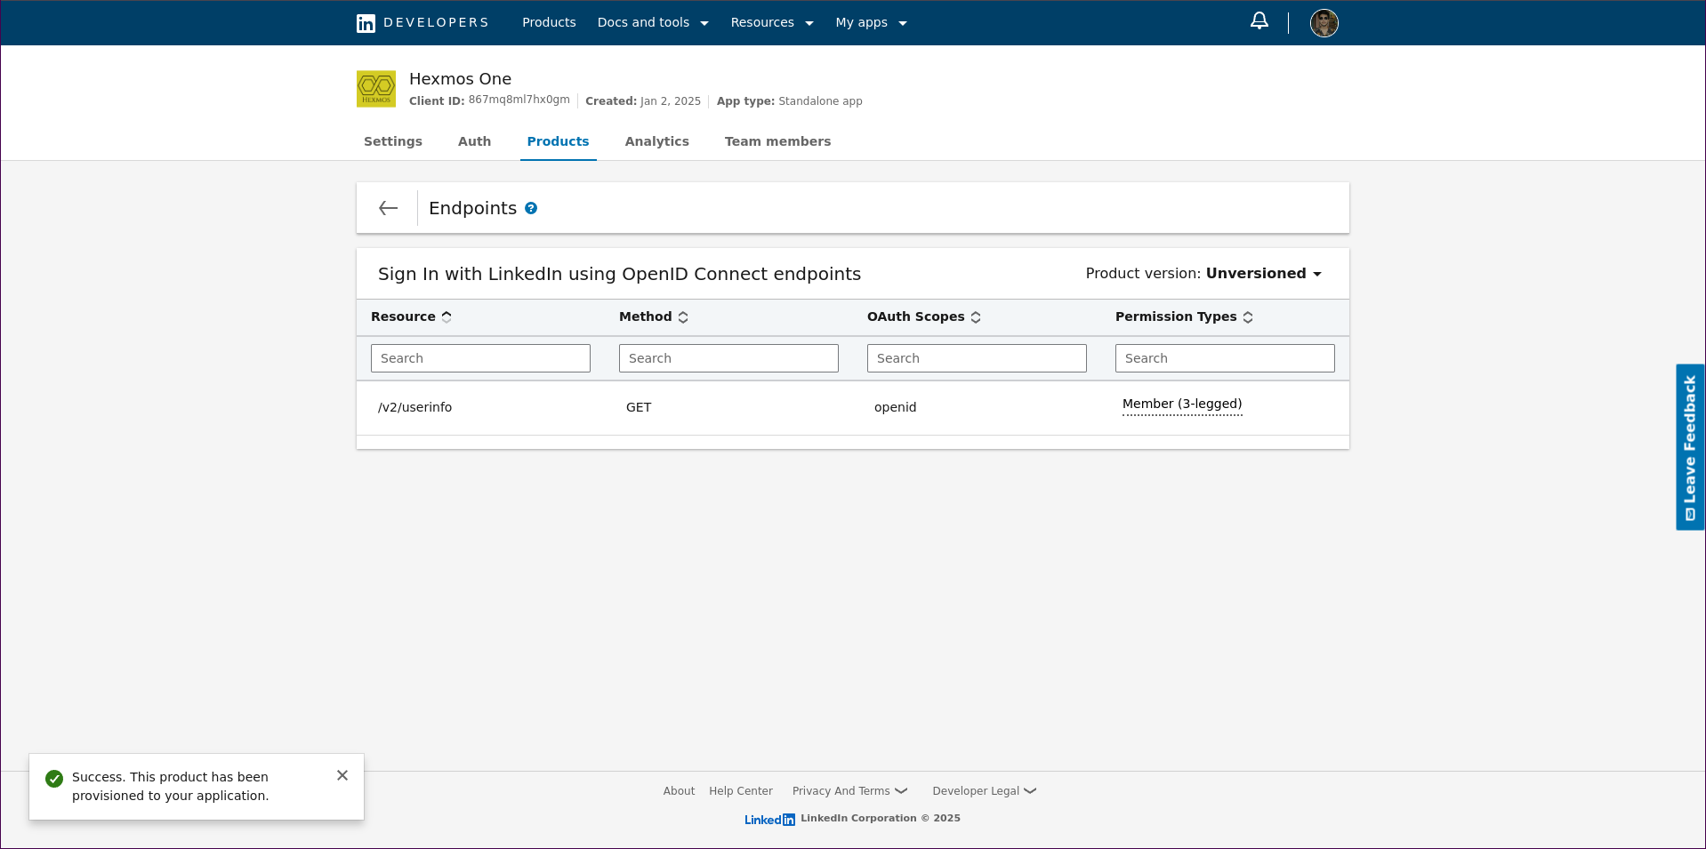Viewport: 1706px width, 849px height.
Task: Click the Member (3-legged) permission link
Action: point(1181,404)
